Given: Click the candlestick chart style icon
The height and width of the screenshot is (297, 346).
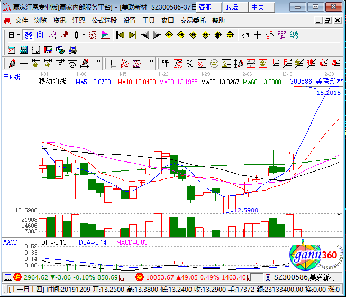Looking at the screenshot, I should (76, 35).
